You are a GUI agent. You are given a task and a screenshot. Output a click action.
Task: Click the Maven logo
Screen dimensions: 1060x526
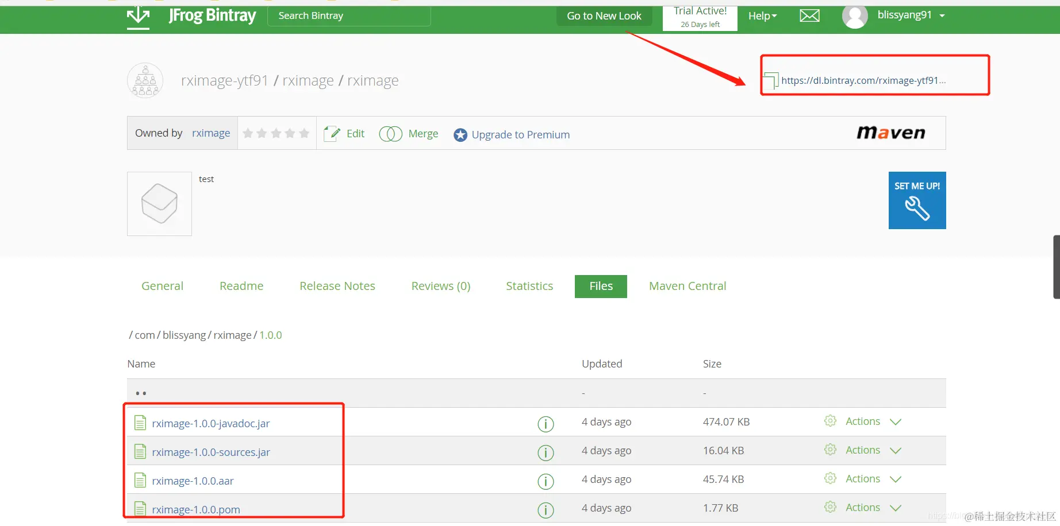point(891,133)
